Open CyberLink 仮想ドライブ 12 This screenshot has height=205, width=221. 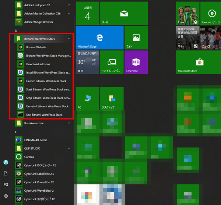pyautogui.click(x=44, y=199)
